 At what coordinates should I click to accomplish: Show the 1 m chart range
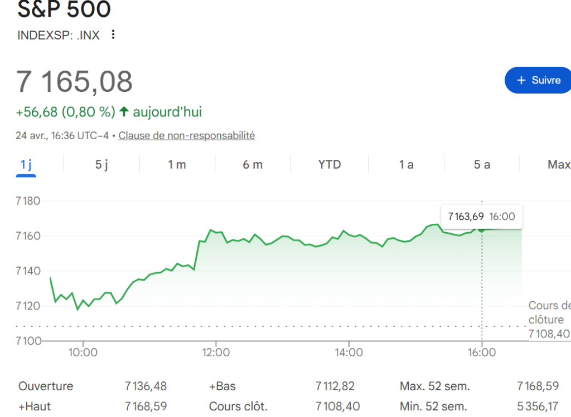177,165
